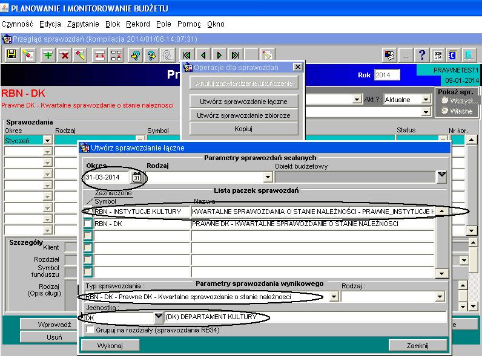Screen dimensions: 482x356
Task: Open the Rodzaj dropdown in Parametry sprawozdania wynikowego
Action: [440, 296]
